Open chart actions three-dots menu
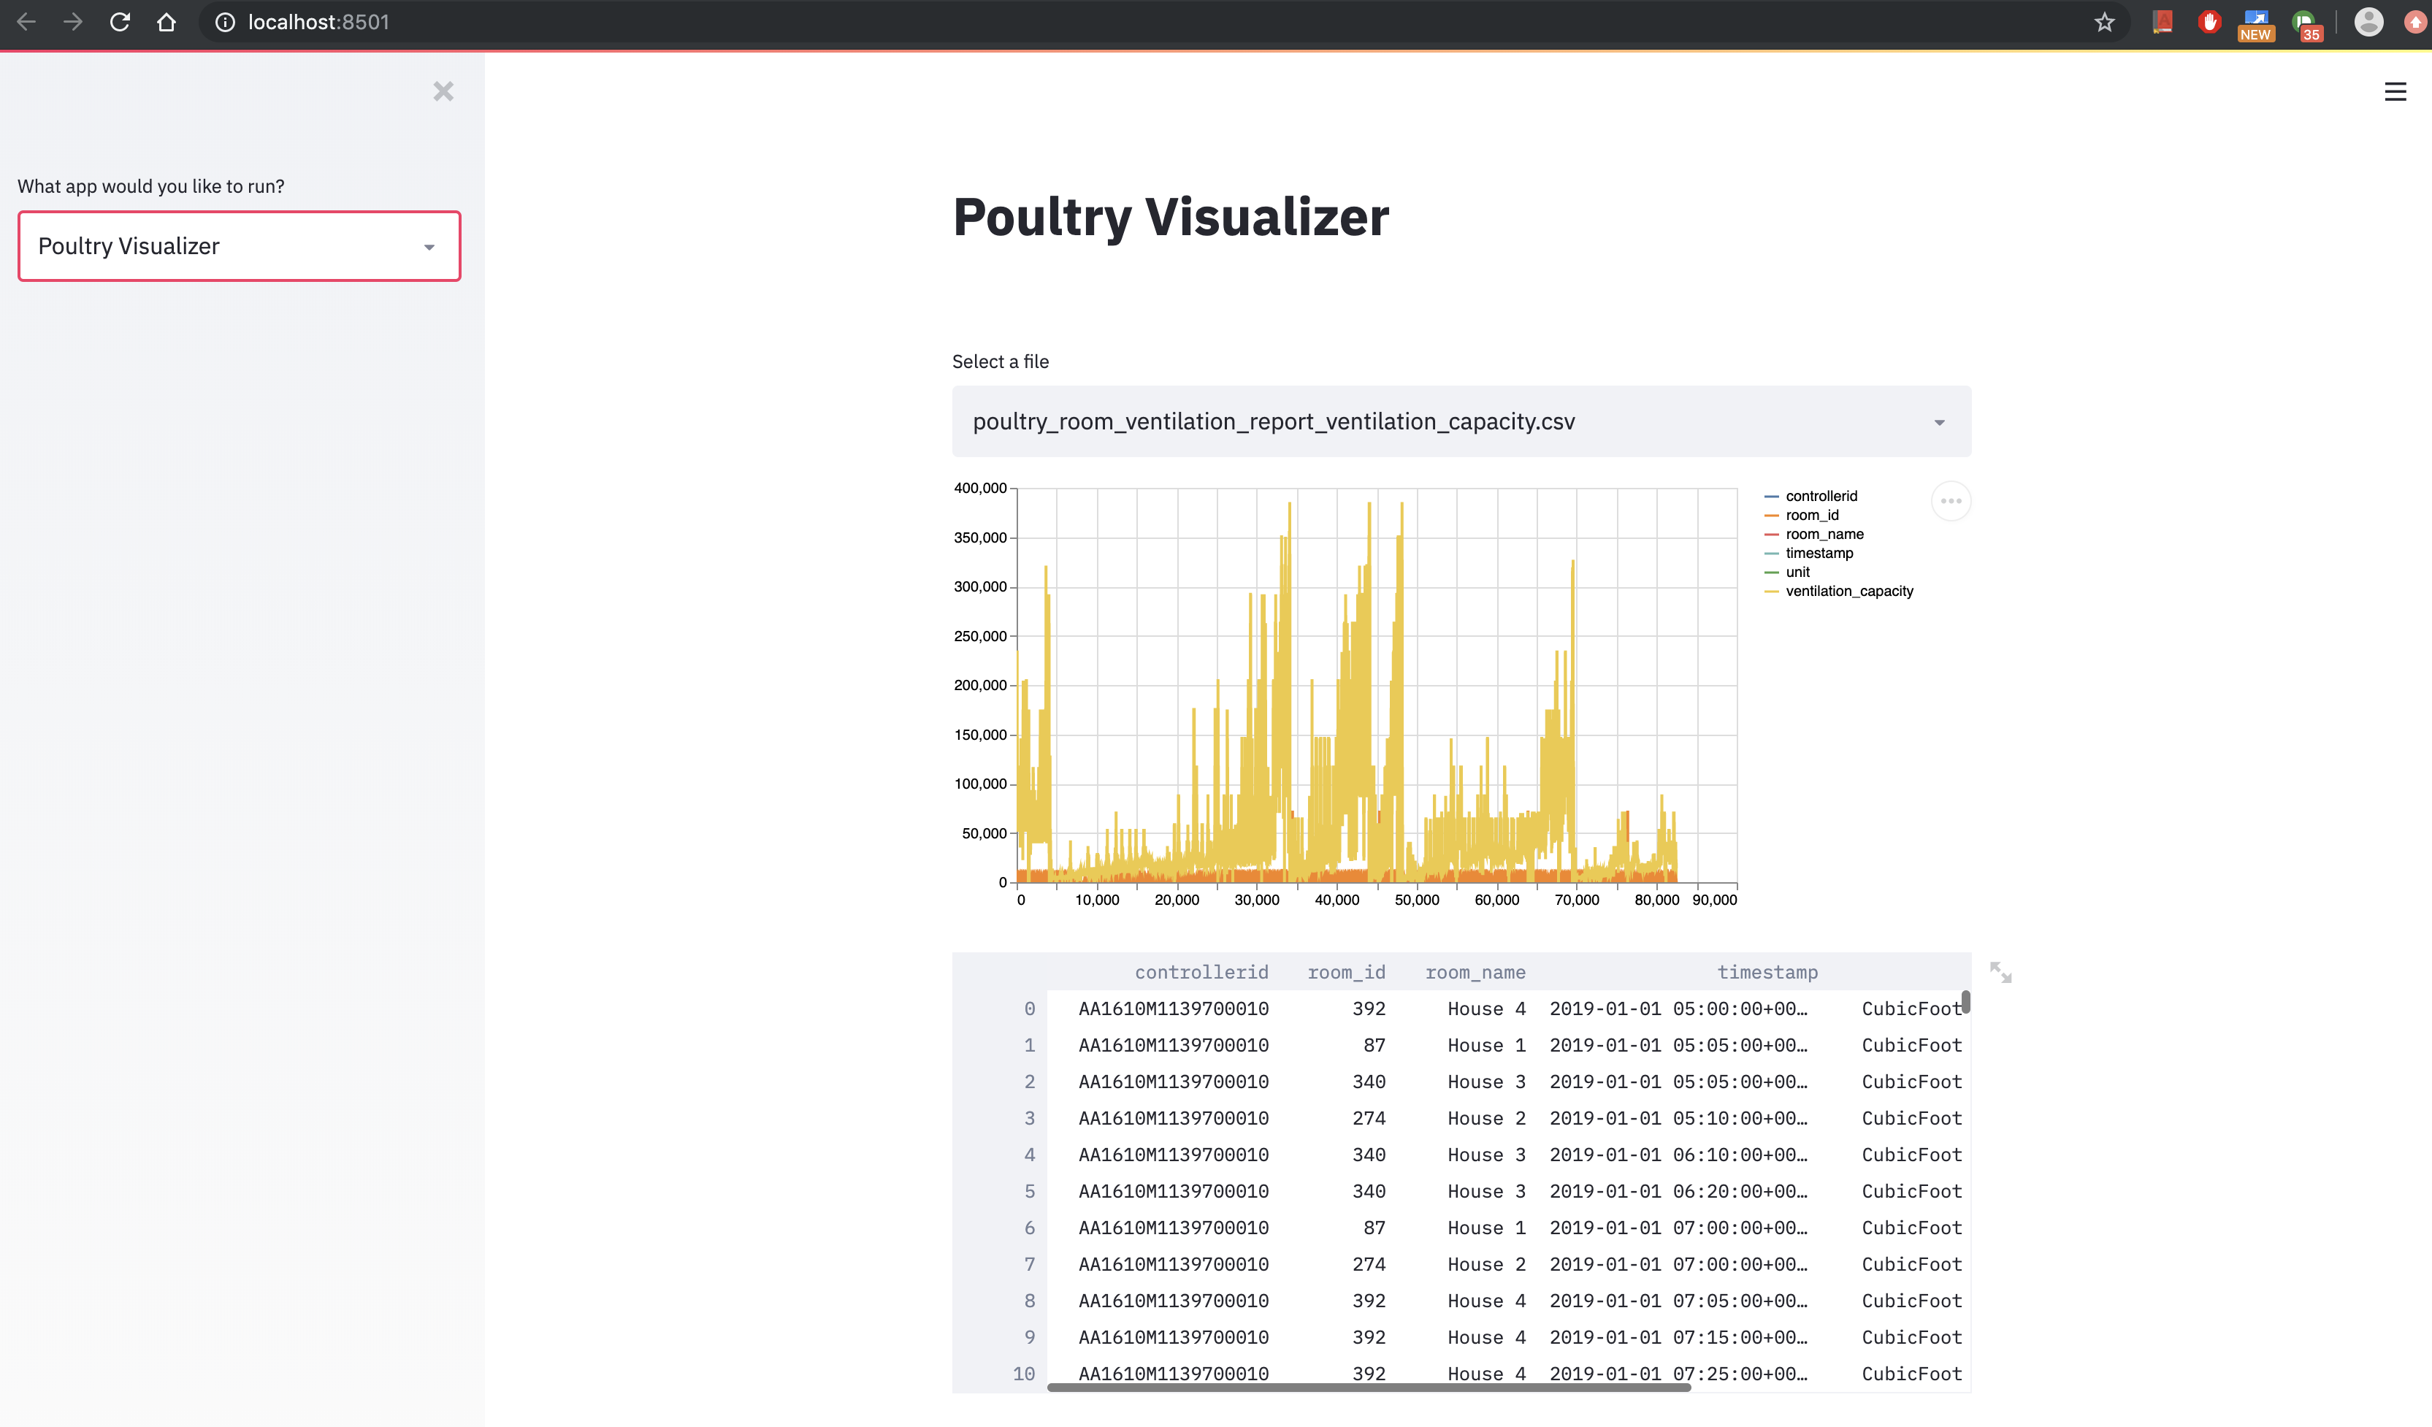 pyautogui.click(x=1951, y=501)
